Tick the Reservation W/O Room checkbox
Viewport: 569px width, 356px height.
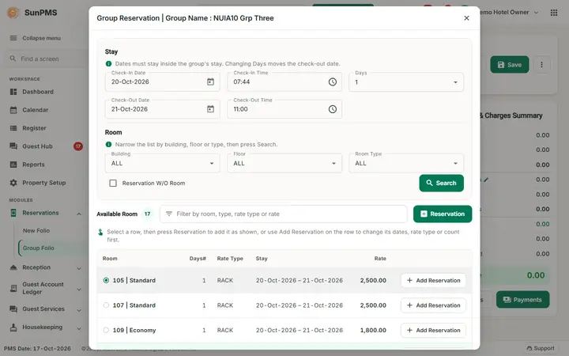tap(113, 183)
